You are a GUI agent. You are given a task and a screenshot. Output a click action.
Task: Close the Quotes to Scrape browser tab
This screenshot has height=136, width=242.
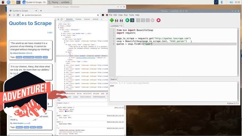point(36,11)
